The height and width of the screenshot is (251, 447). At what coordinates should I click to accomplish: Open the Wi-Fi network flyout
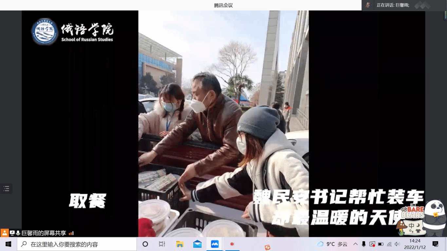pyautogui.click(x=389, y=244)
